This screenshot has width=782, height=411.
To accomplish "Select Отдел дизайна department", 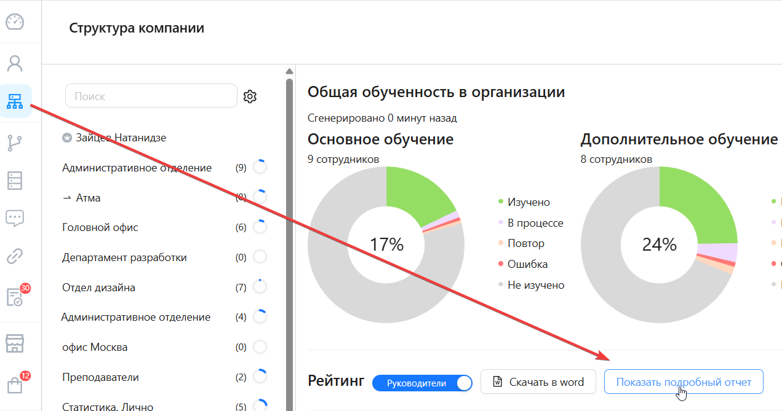I will click(98, 288).
